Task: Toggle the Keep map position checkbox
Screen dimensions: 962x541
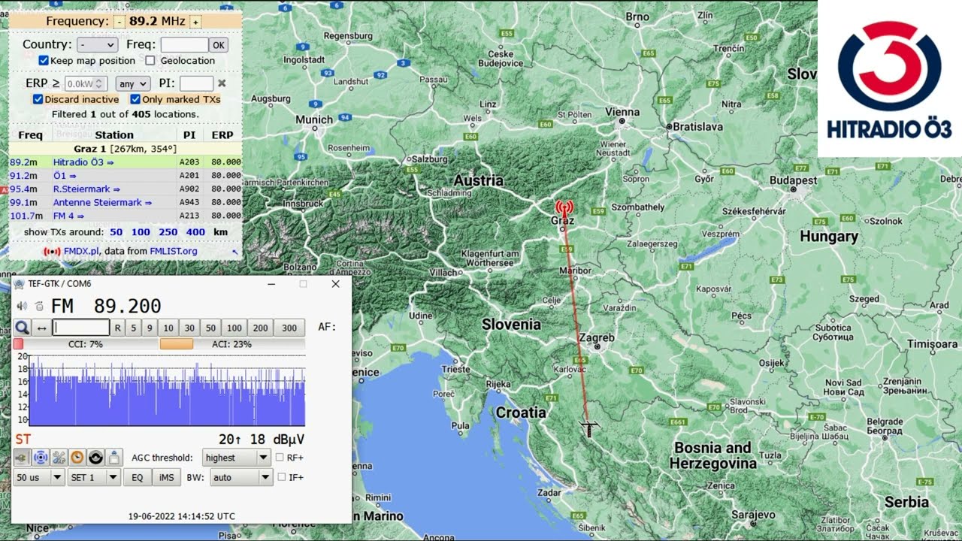Action: [44, 61]
